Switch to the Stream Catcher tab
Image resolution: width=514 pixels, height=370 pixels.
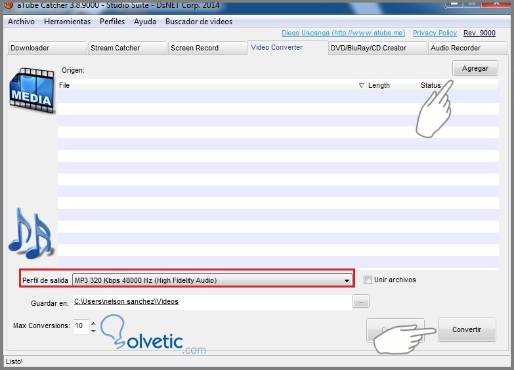click(127, 48)
